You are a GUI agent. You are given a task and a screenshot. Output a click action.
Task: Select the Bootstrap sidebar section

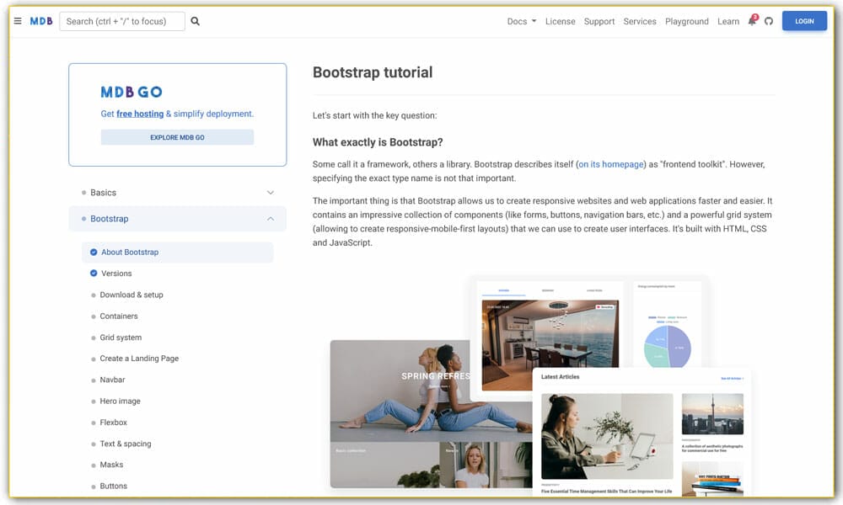[x=177, y=219]
